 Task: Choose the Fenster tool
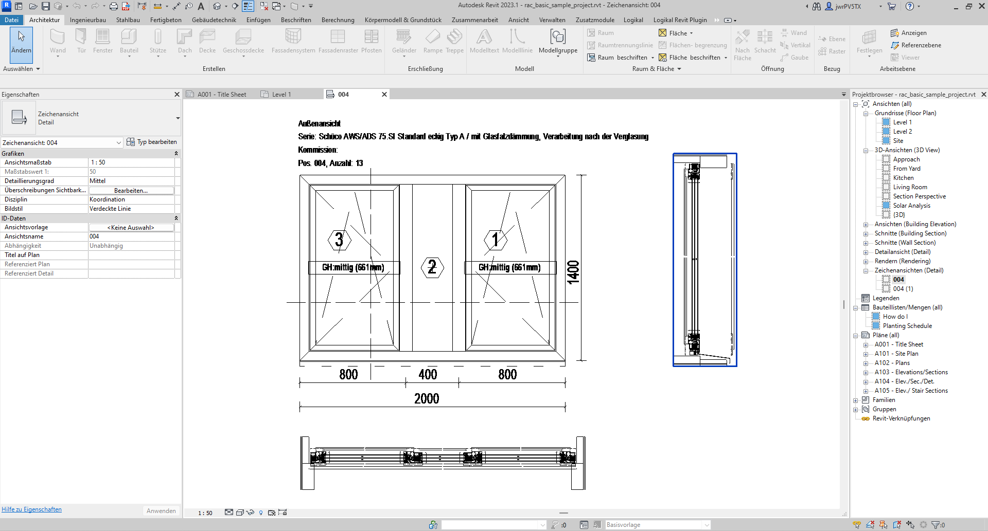(x=103, y=41)
